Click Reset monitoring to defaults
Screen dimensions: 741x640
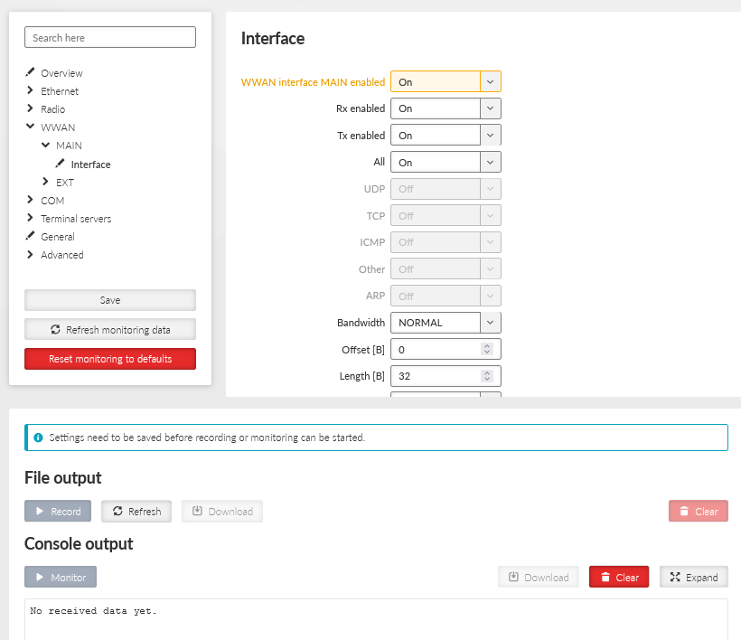(x=109, y=359)
